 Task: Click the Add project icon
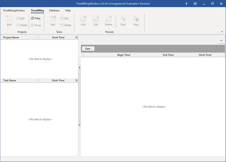pos(9,18)
